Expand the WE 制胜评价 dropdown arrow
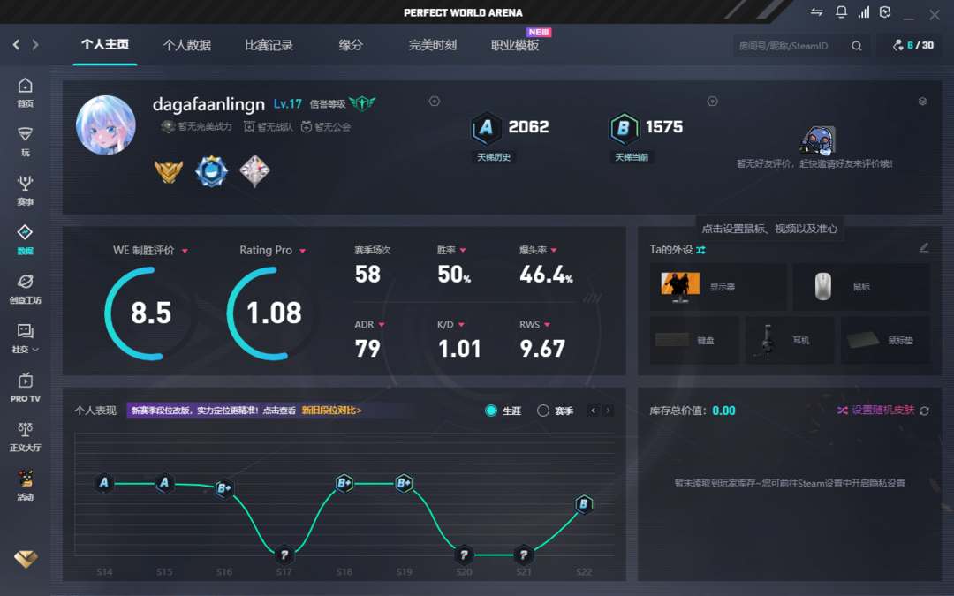954x596 pixels. [185, 251]
